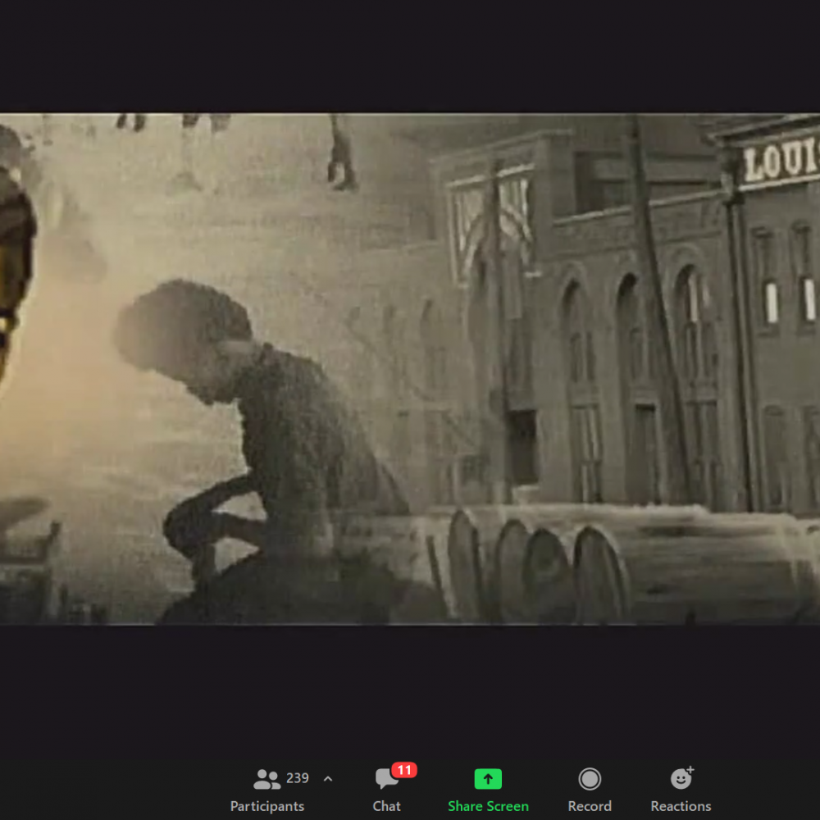Choose the Reactions text label
The height and width of the screenshot is (820, 820).
pyautogui.click(x=681, y=806)
